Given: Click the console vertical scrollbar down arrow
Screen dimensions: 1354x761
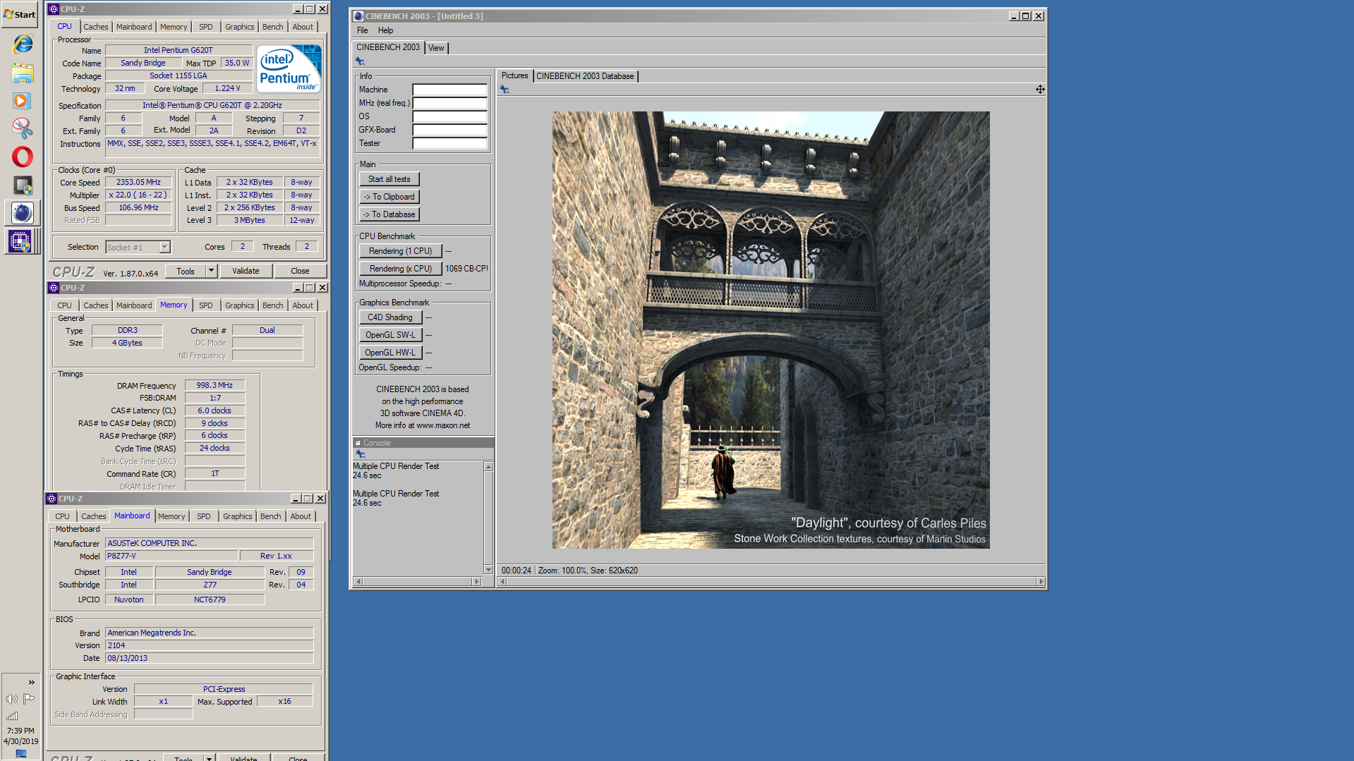Looking at the screenshot, I should 488,570.
